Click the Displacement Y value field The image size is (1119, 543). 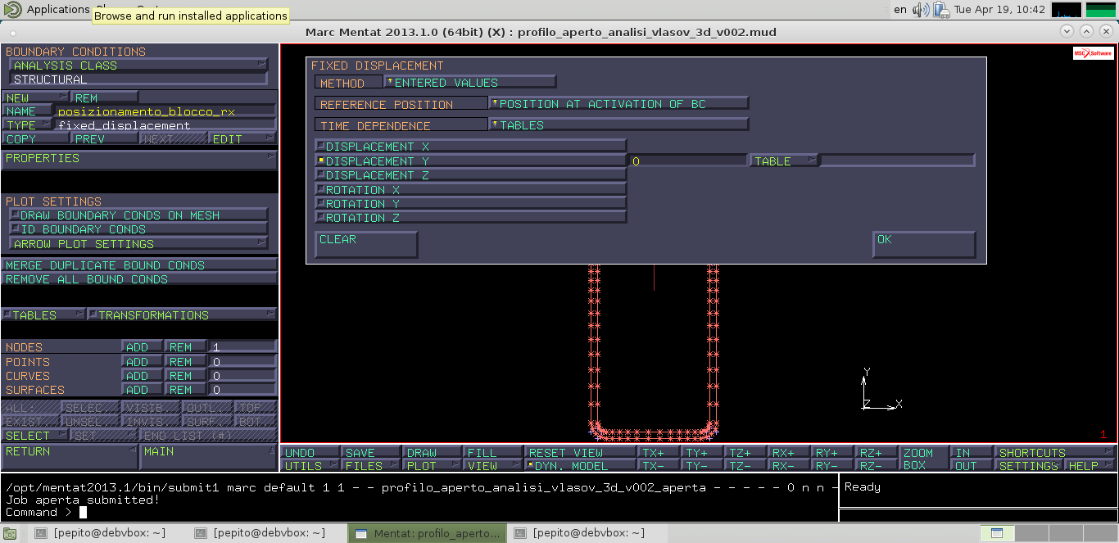688,161
